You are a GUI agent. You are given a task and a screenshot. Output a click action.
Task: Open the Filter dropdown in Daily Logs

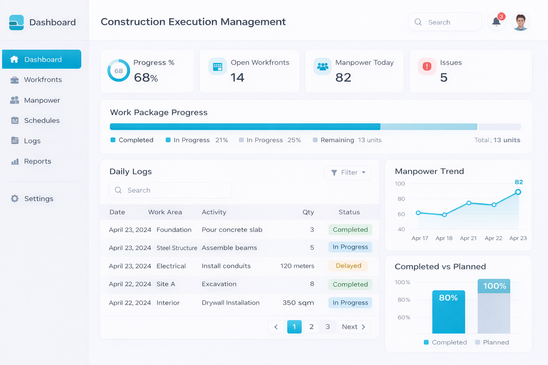(x=347, y=173)
